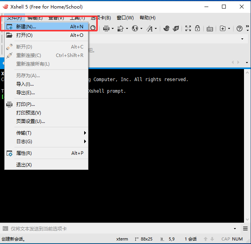
Task: Click the 5,9 cursor position indicator
Action: point(171,239)
